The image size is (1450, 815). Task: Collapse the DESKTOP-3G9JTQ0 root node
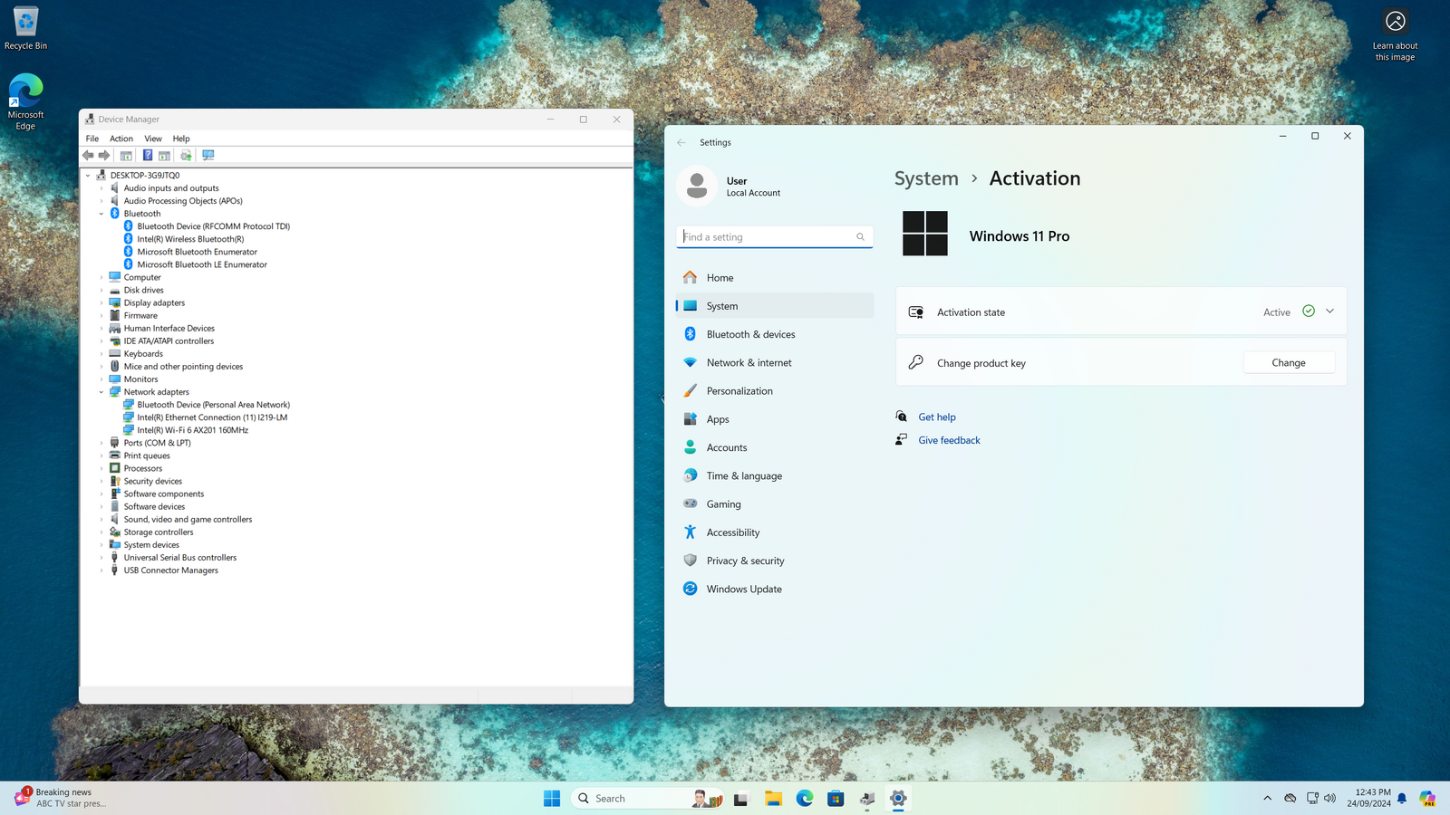tap(88, 176)
